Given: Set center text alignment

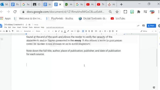Looking at the screenshot, I should tap(86, 31).
